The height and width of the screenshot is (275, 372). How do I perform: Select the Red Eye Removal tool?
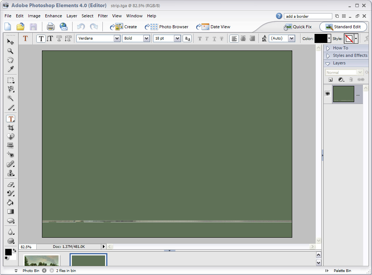(11, 155)
